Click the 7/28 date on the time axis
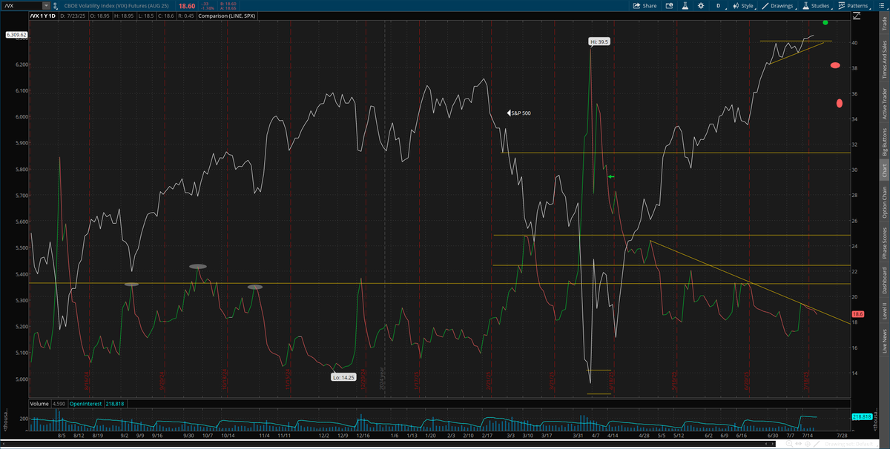 pyautogui.click(x=841, y=436)
